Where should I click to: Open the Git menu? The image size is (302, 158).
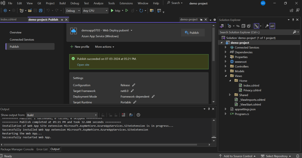(39, 3)
